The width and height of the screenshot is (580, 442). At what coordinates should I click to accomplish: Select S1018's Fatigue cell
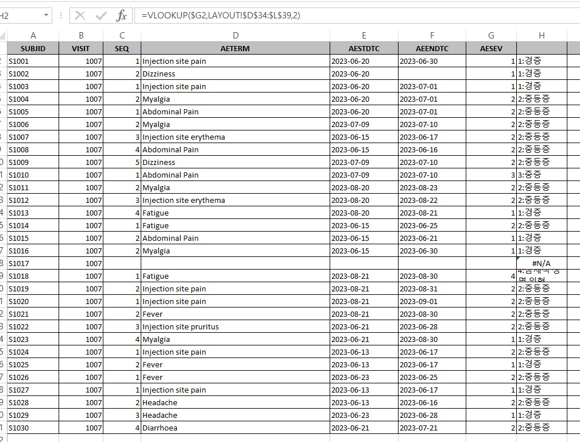click(x=235, y=276)
